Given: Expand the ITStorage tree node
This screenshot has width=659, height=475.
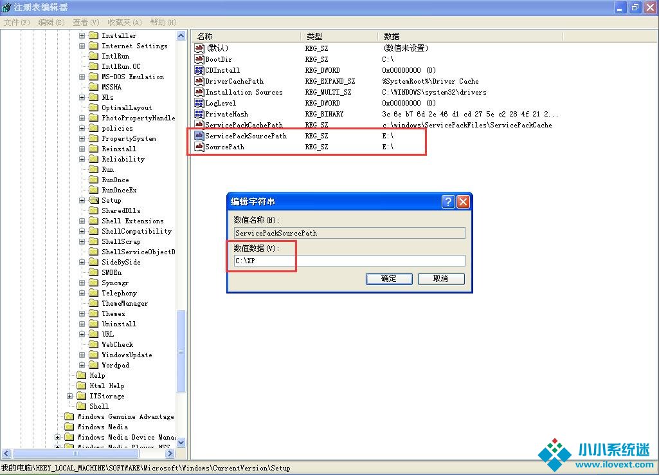Looking at the screenshot, I should pos(70,396).
